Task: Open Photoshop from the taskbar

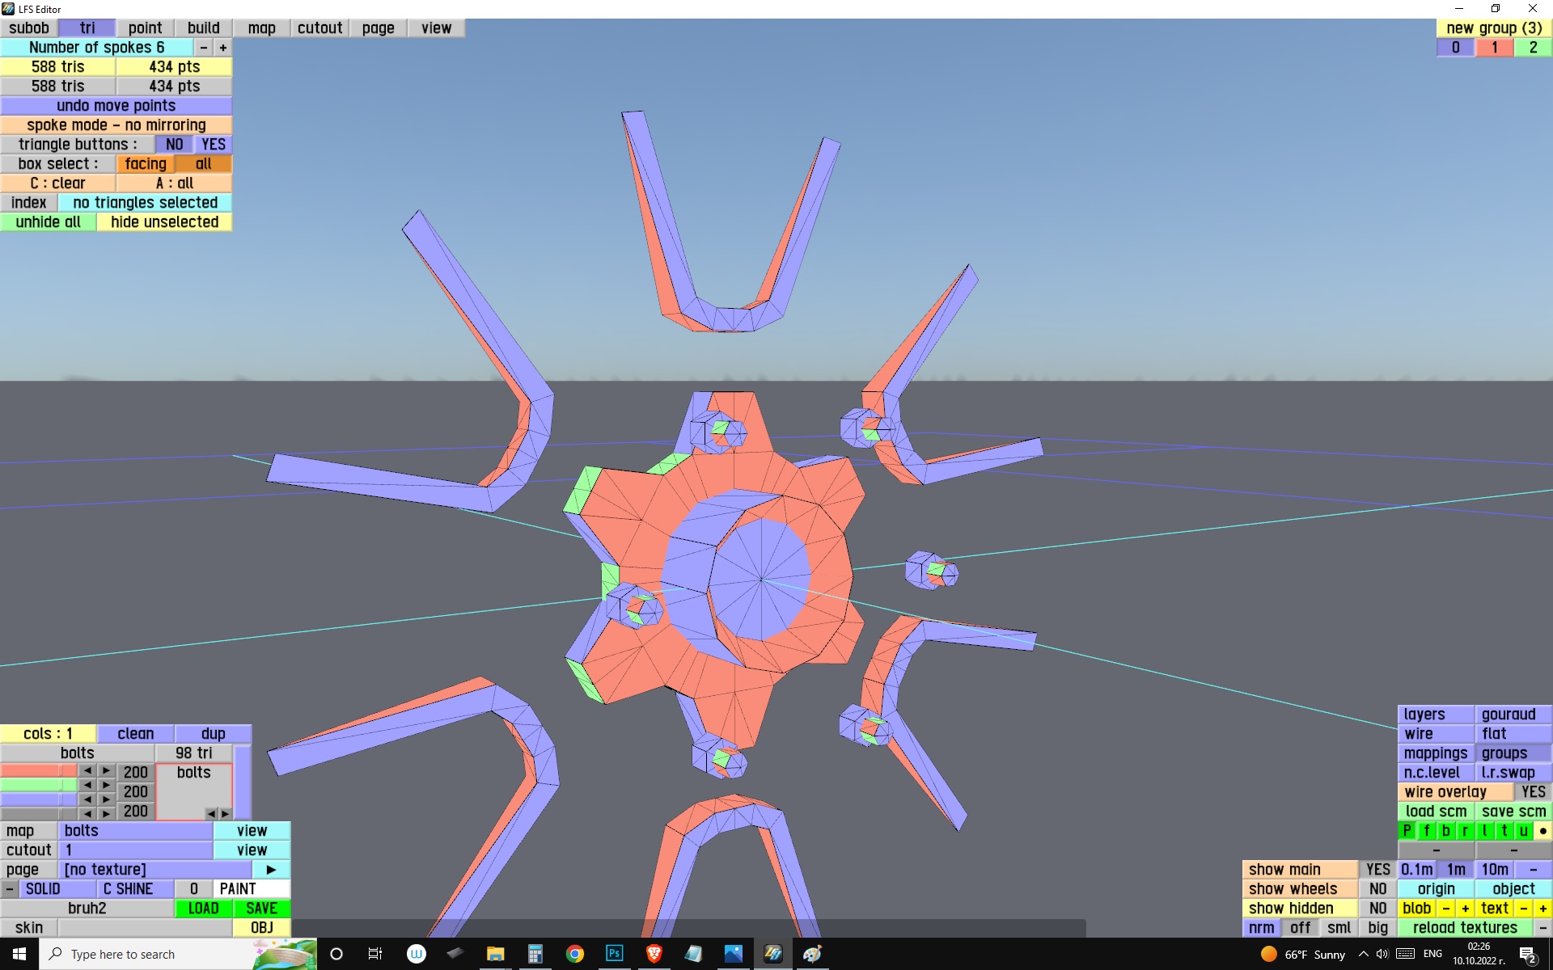Action: click(x=614, y=954)
